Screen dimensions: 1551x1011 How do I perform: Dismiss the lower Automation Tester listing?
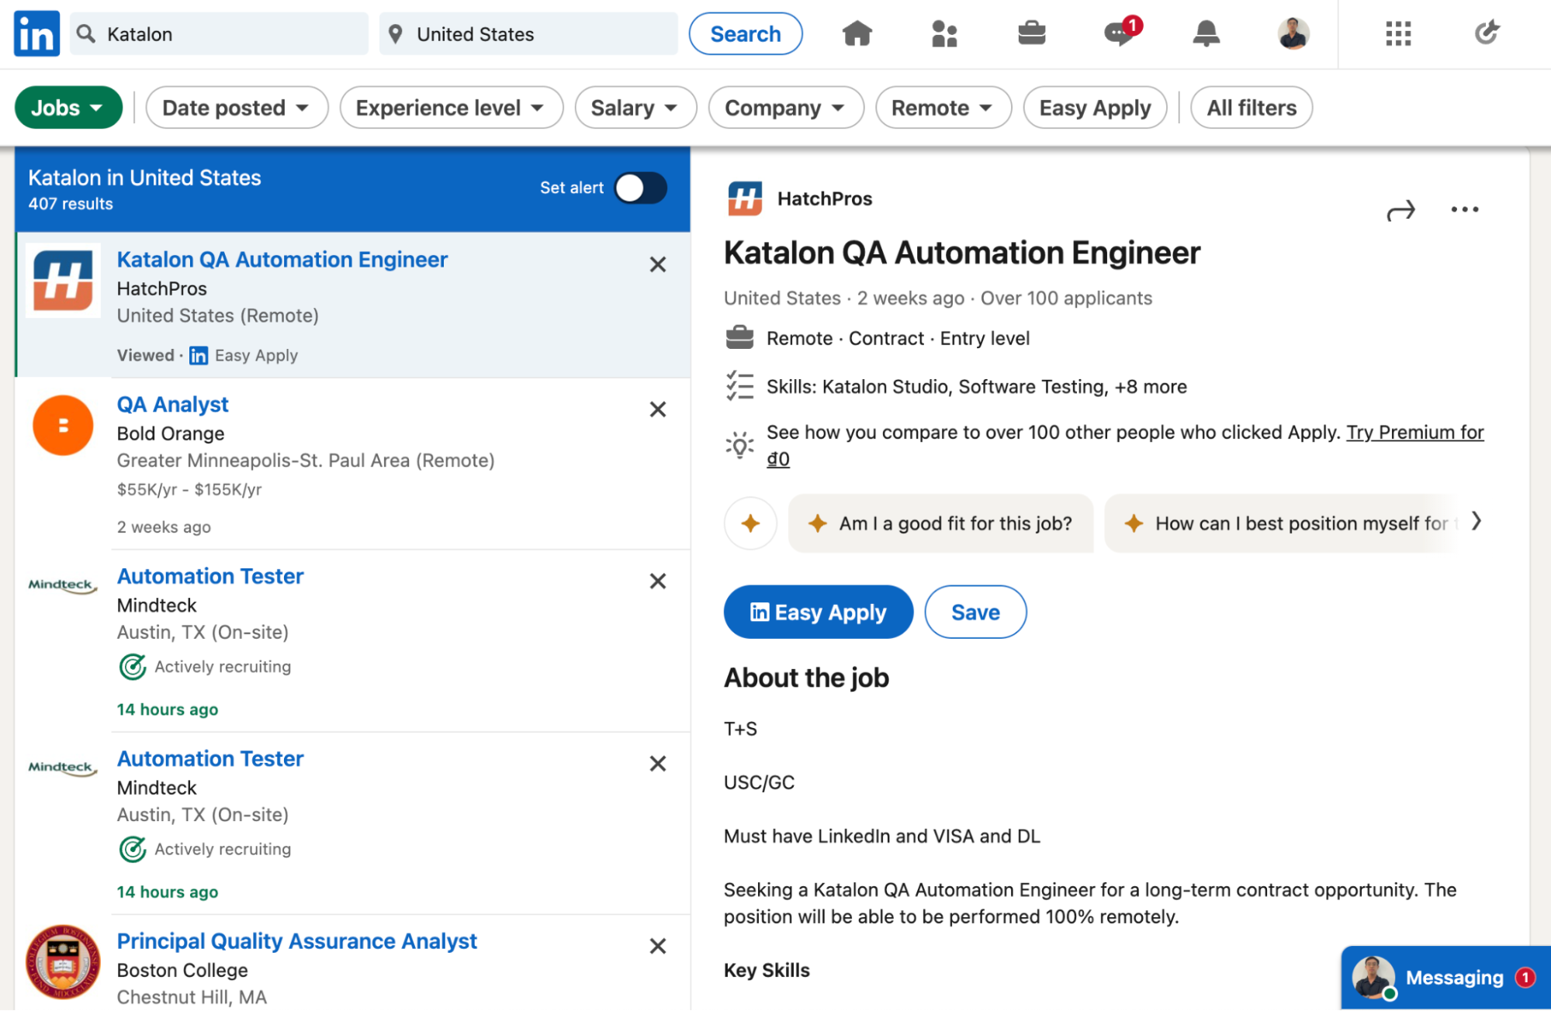[657, 764]
